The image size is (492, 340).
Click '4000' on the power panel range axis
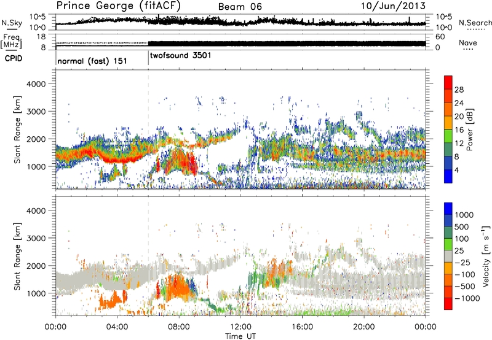point(36,84)
